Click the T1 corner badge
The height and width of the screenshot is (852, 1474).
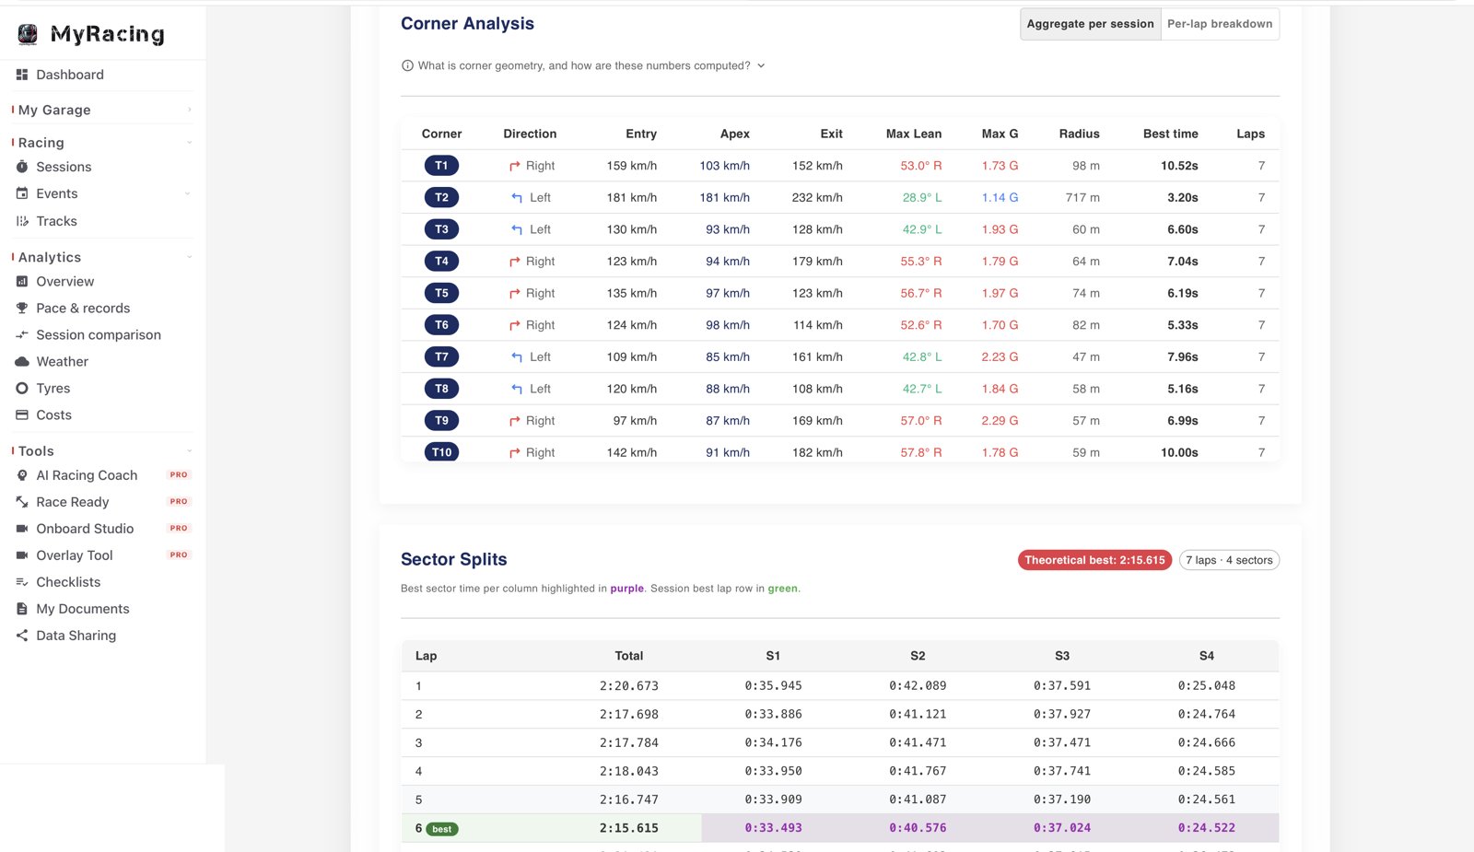point(441,166)
